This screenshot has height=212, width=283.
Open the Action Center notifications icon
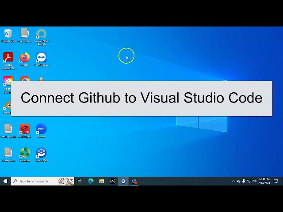pos(275,181)
